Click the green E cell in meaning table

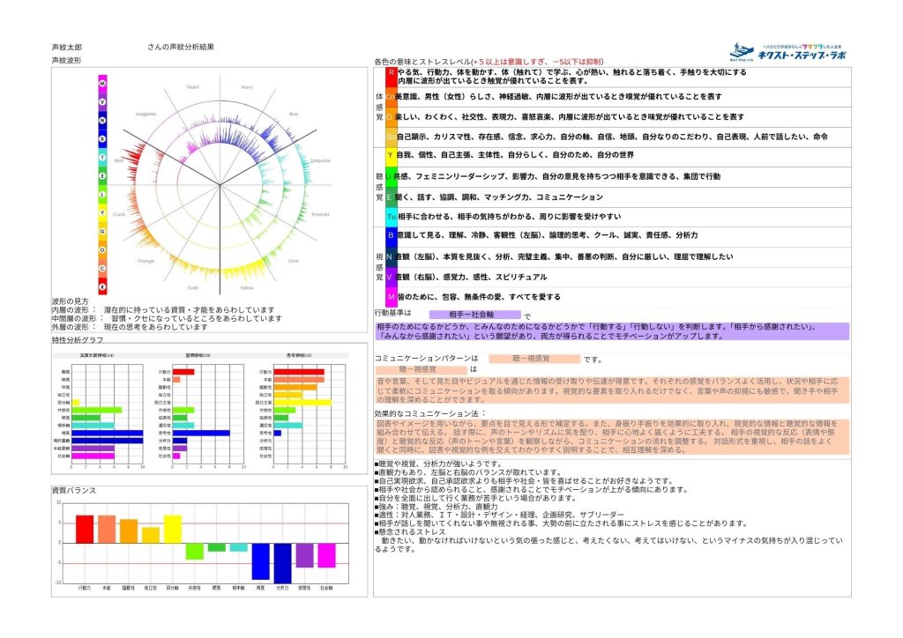click(x=390, y=197)
